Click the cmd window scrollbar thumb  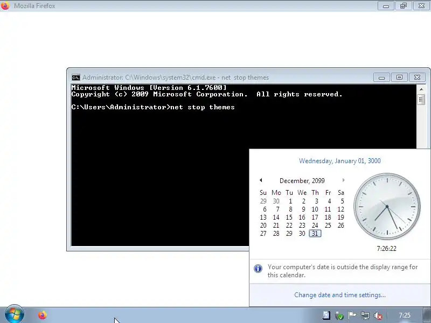tap(421, 99)
